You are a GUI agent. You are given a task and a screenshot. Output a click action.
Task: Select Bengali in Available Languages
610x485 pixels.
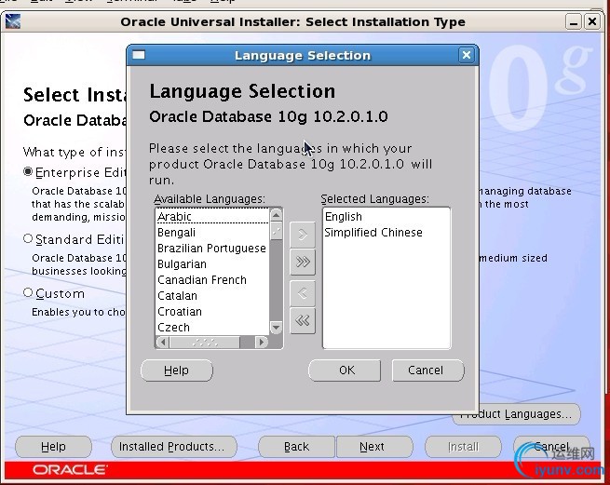(x=212, y=232)
